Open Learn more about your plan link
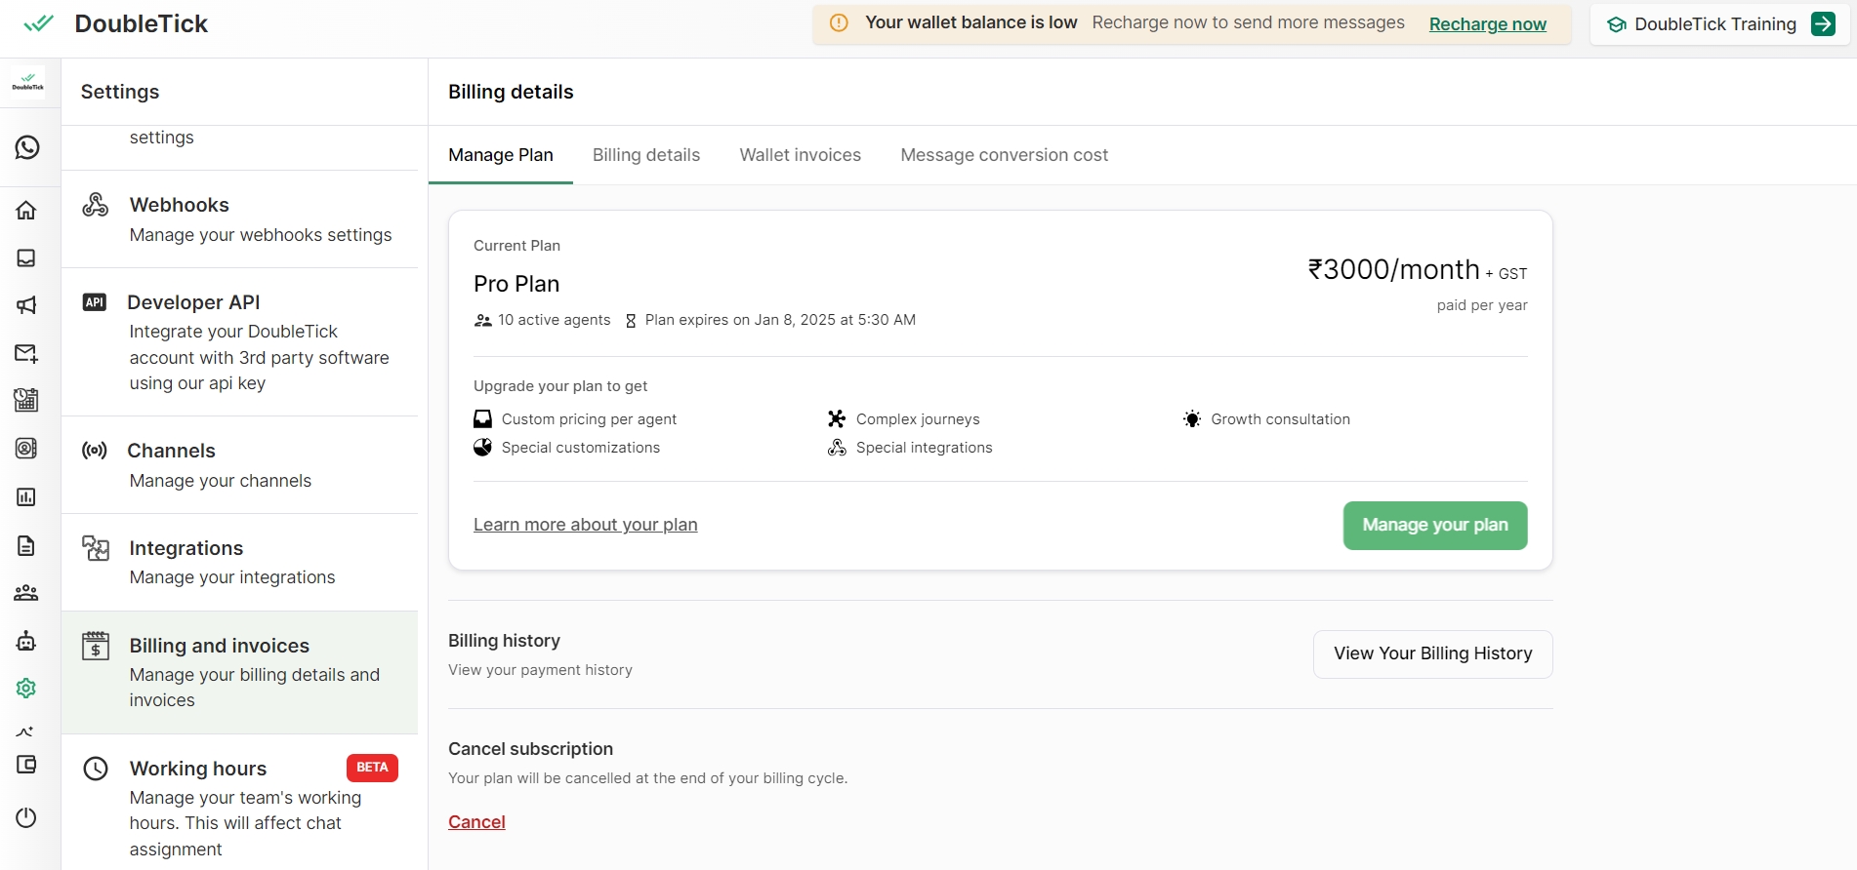The width and height of the screenshot is (1857, 870). 585,525
